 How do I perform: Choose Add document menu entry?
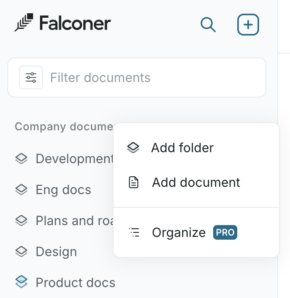[x=196, y=182]
